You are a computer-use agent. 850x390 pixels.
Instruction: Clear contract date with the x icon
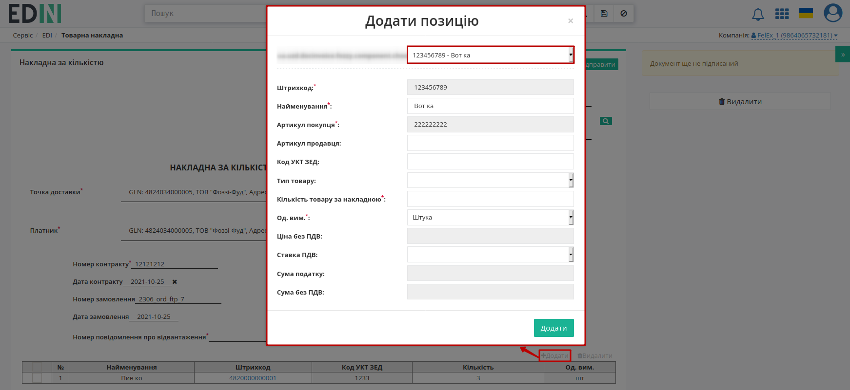(x=175, y=282)
